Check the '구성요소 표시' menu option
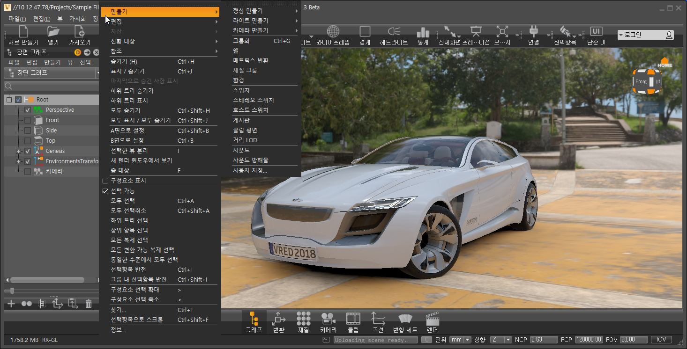The image size is (687, 349). pyautogui.click(x=105, y=181)
